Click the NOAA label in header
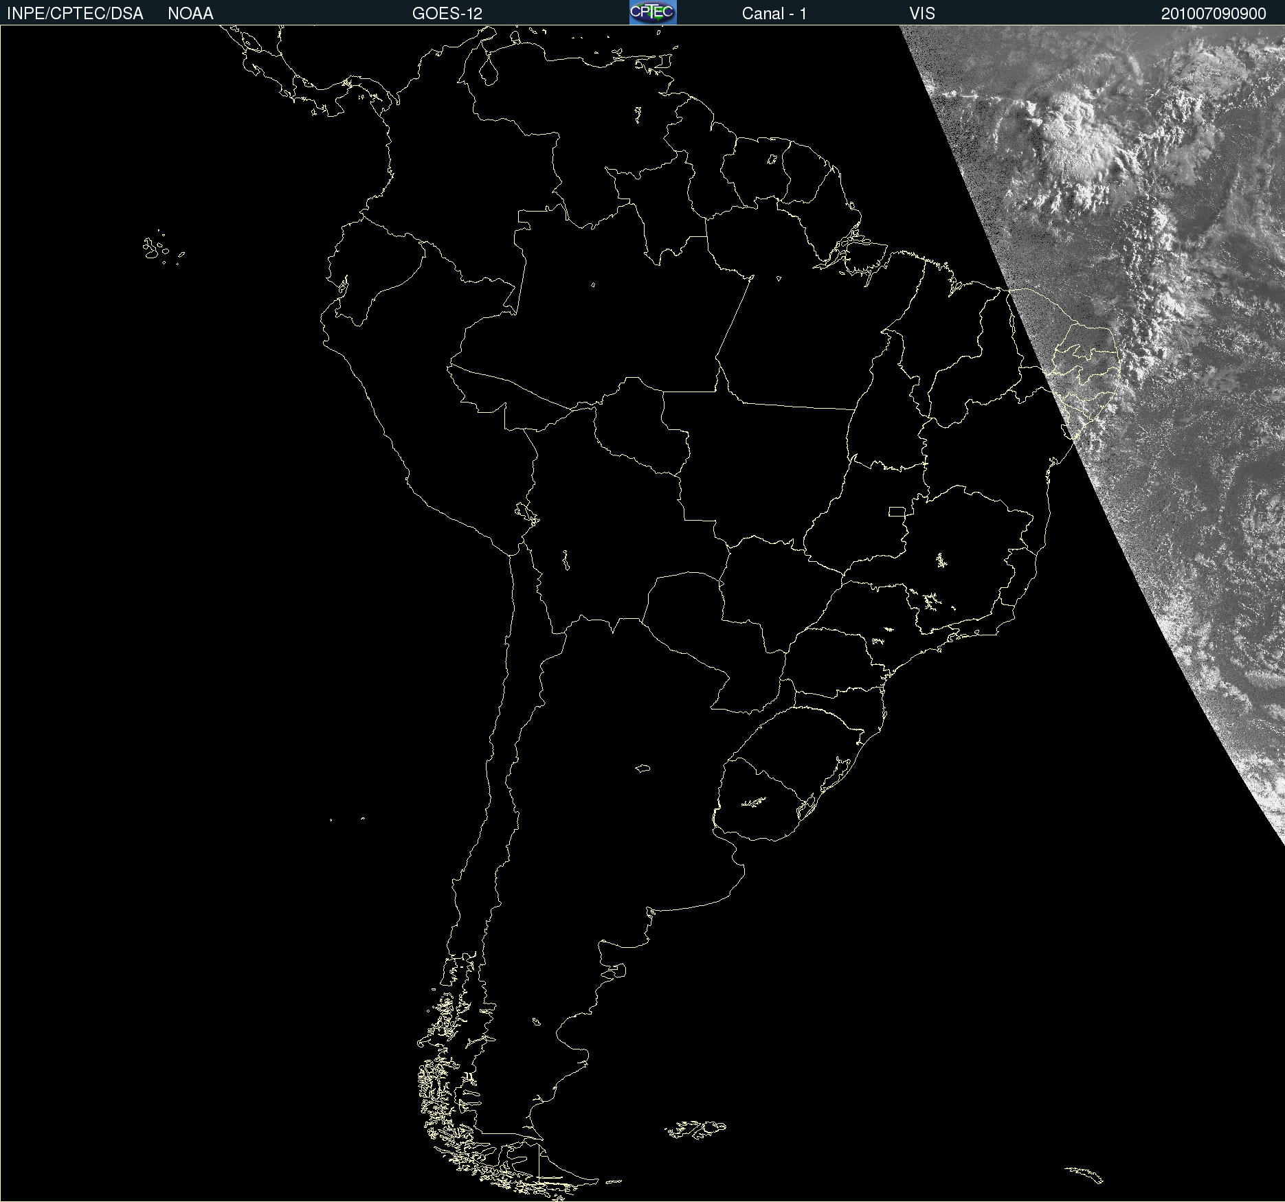The width and height of the screenshot is (1285, 1202). coord(190,14)
